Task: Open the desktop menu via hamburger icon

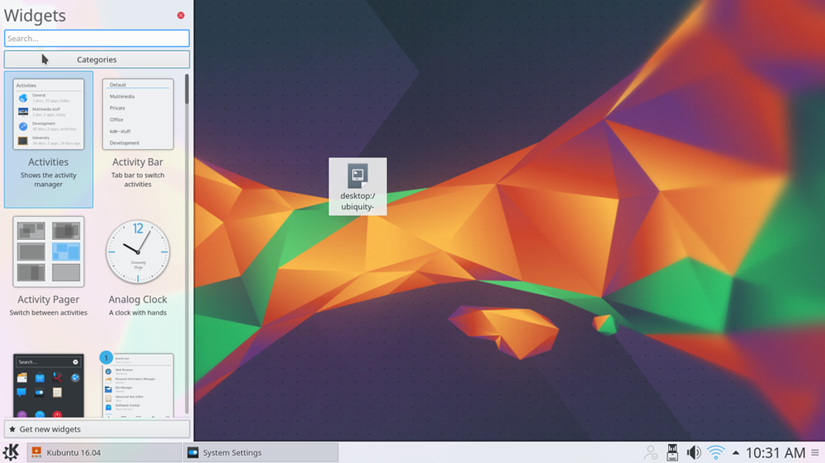Action: tap(815, 452)
